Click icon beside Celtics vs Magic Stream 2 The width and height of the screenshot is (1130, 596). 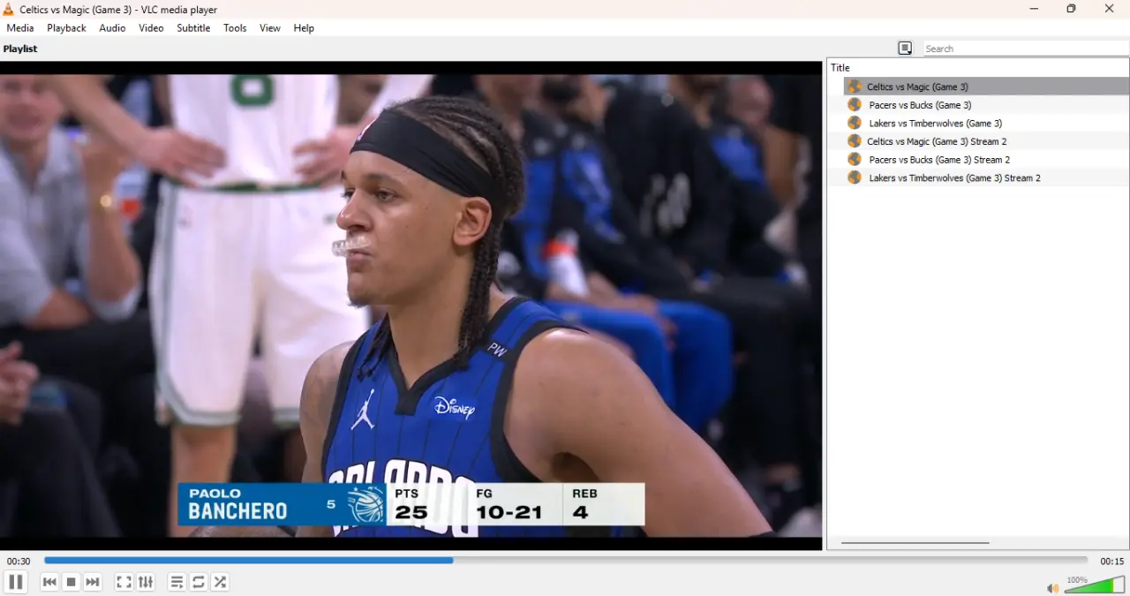pyautogui.click(x=855, y=141)
